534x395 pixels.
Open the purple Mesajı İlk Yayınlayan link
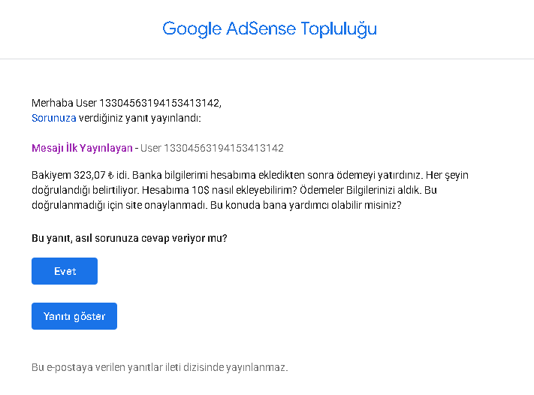(x=82, y=148)
